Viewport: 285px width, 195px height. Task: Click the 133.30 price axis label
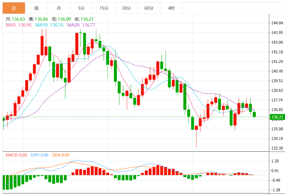(277, 148)
